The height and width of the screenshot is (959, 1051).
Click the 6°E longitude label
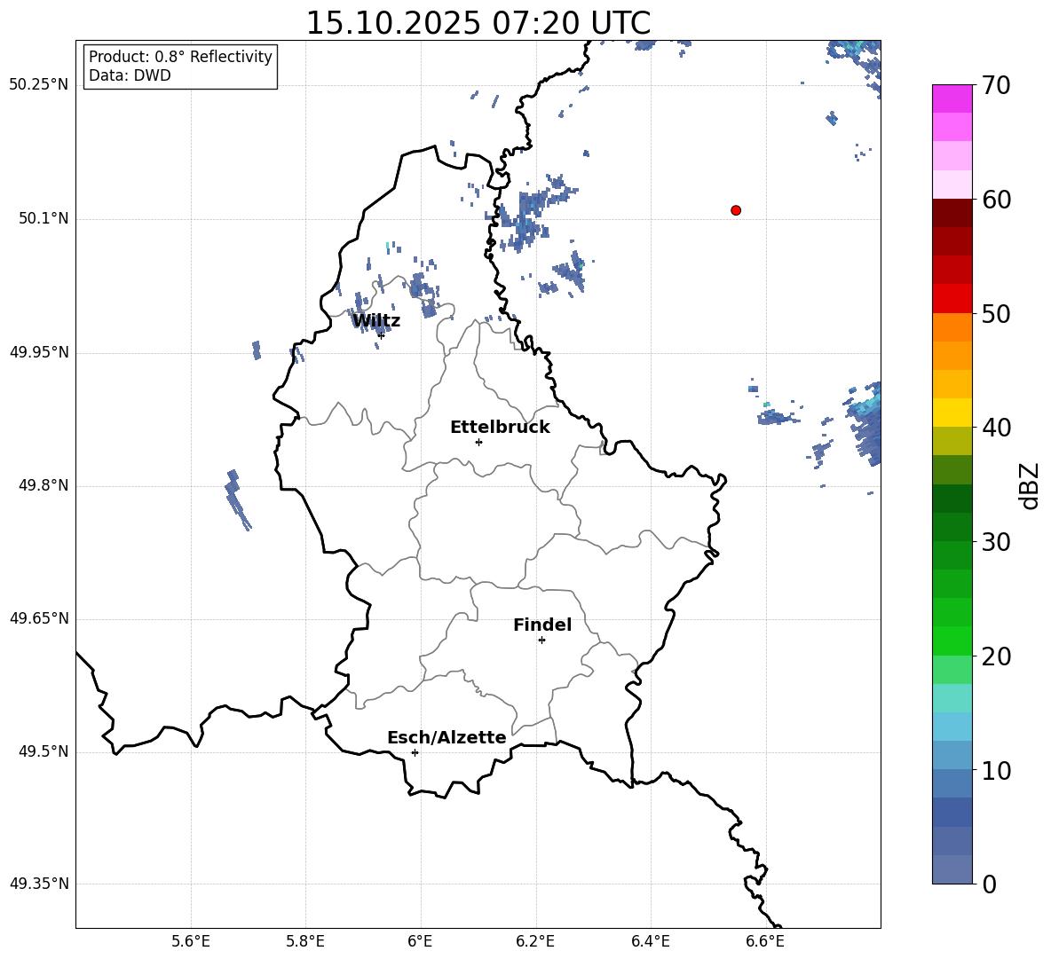(x=420, y=941)
